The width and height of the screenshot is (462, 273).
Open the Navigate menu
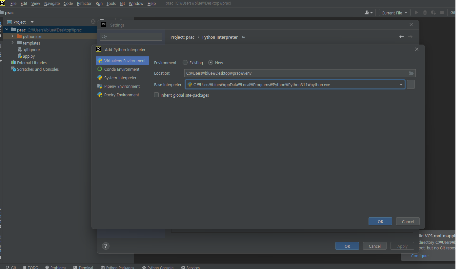(52, 3)
